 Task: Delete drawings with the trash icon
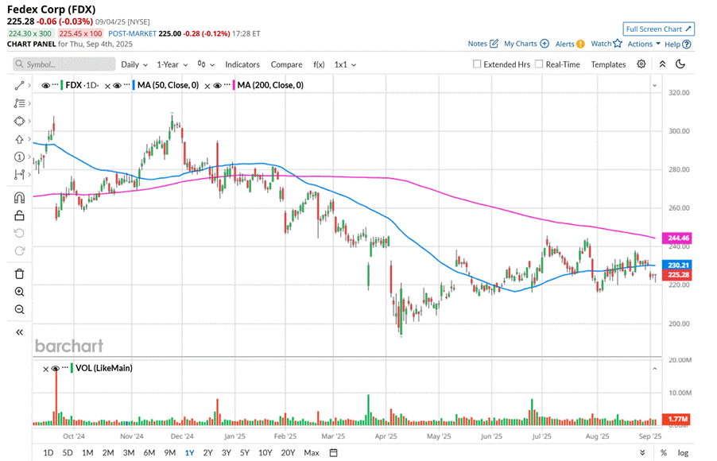19,274
